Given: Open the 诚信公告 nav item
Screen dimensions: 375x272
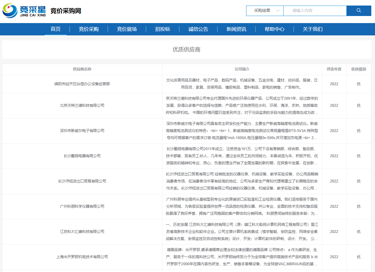Looking at the screenshot, I should [x=198, y=29].
